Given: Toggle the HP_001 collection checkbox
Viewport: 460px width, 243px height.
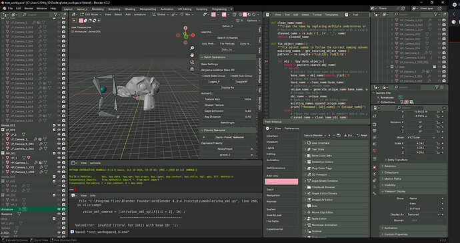Looking at the screenshot, I should (54, 153).
